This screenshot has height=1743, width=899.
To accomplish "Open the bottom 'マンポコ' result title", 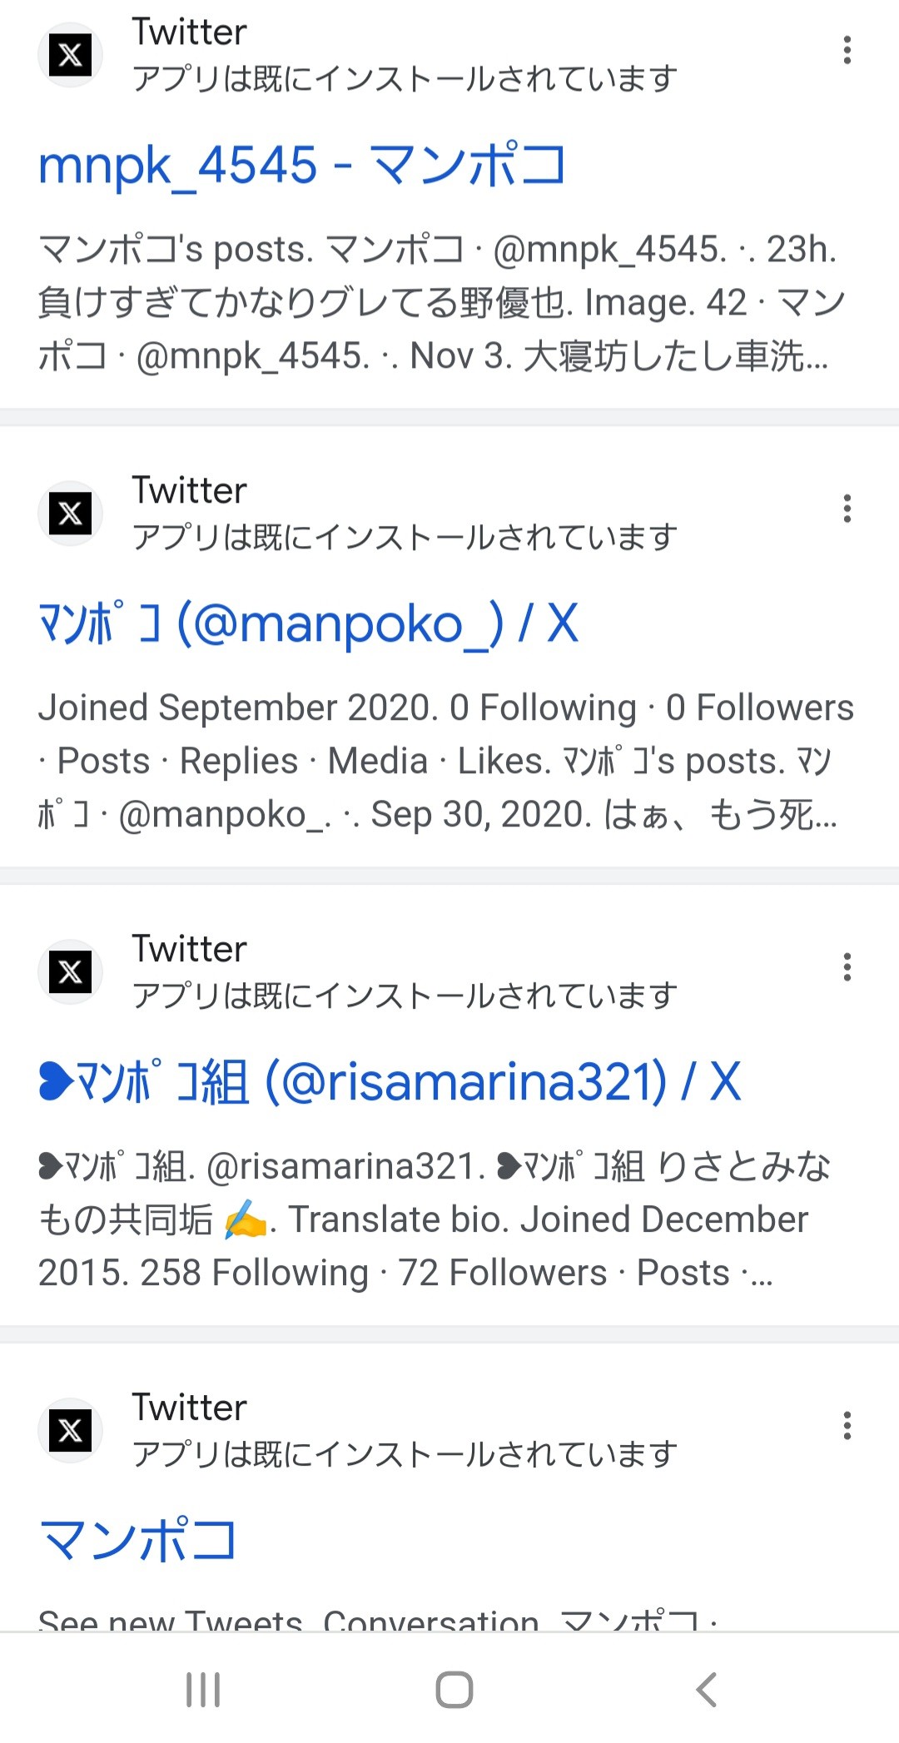I will point(139,1540).
